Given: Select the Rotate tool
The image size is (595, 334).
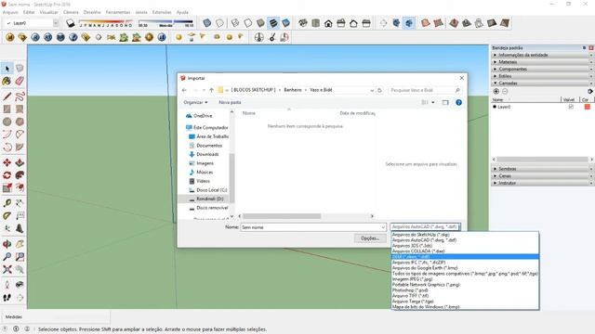Looking at the screenshot, I should [x=7, y=175].
